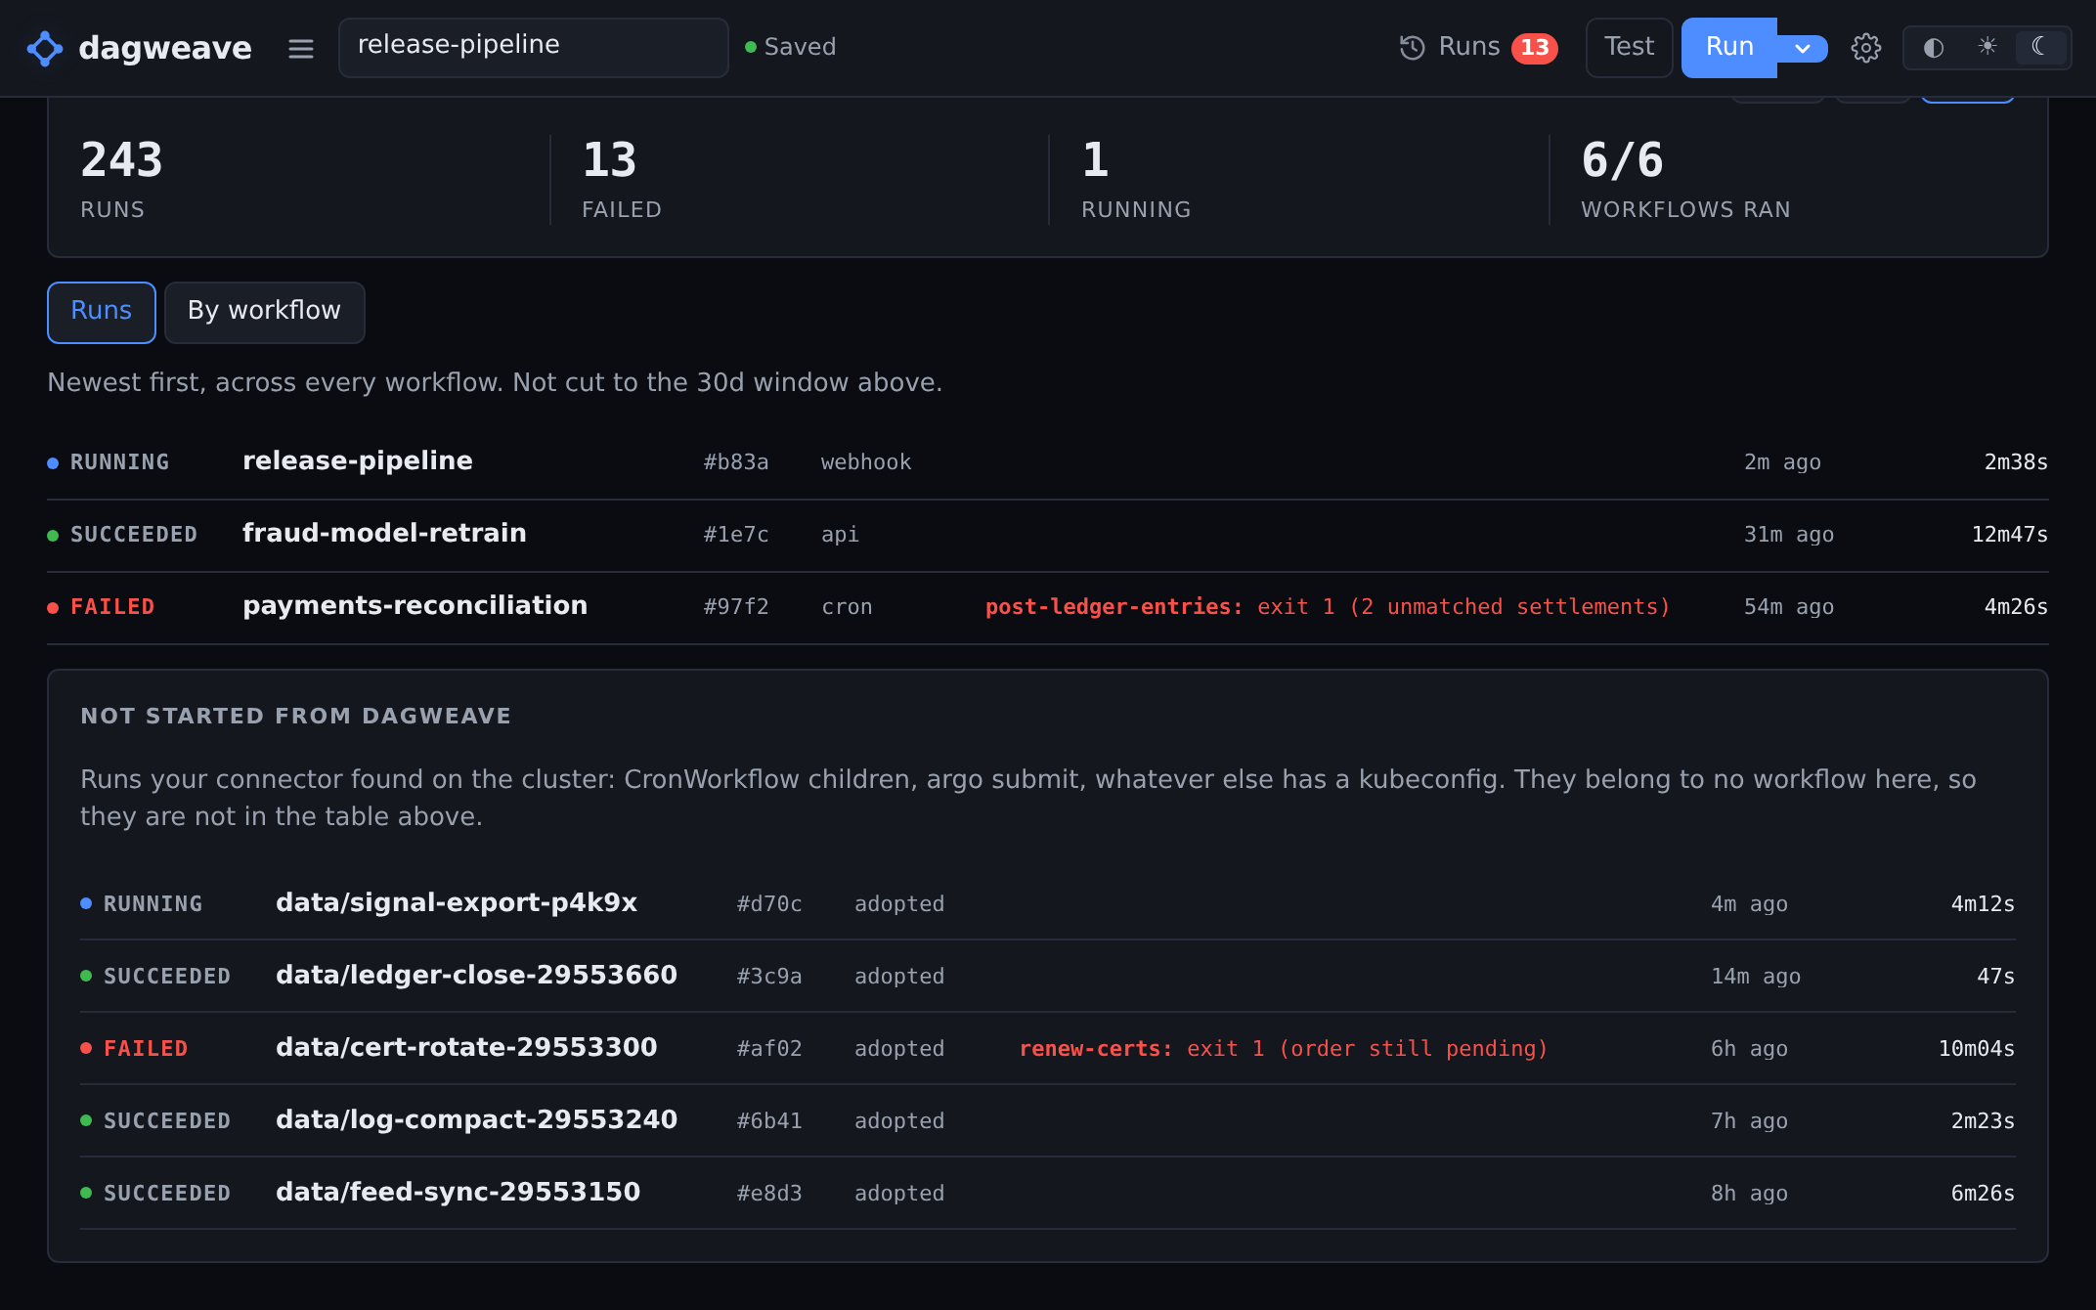This screenshot has height=1310, width=2096.
Task: Open data/ledger-close-29553660 run
Action: pyautogui.click(x=1048, y=977)
